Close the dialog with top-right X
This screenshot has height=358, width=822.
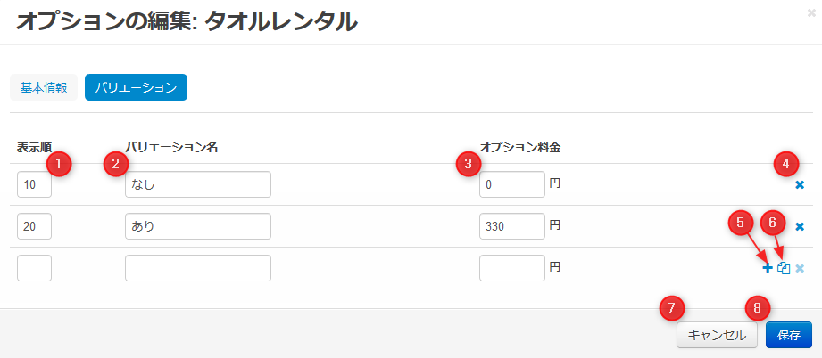coord(810,13)
